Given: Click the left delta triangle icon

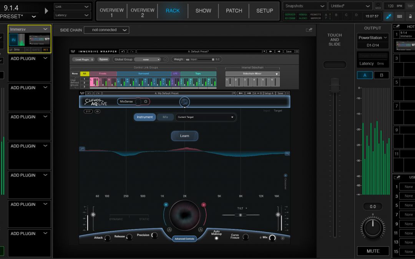Looking at the screenshot, I should coord(169,230).
